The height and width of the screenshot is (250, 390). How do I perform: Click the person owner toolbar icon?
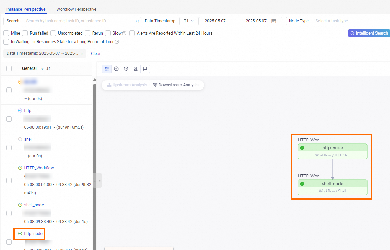click(x=136, y=69)
